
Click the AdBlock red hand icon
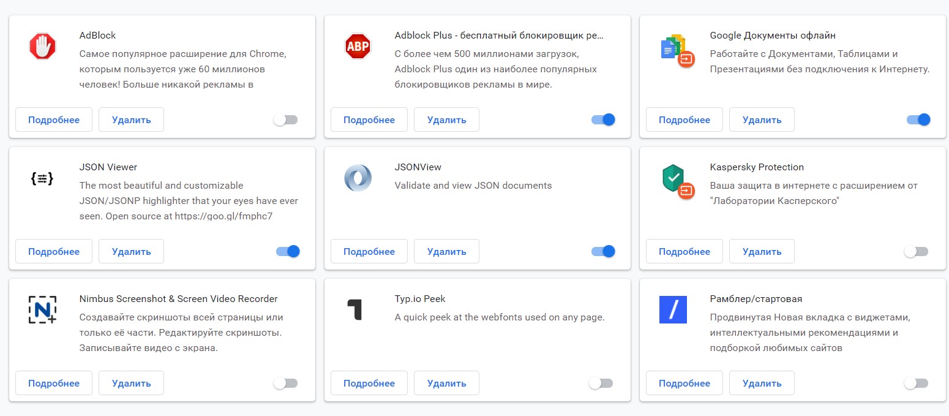click(x=42, y=47)
